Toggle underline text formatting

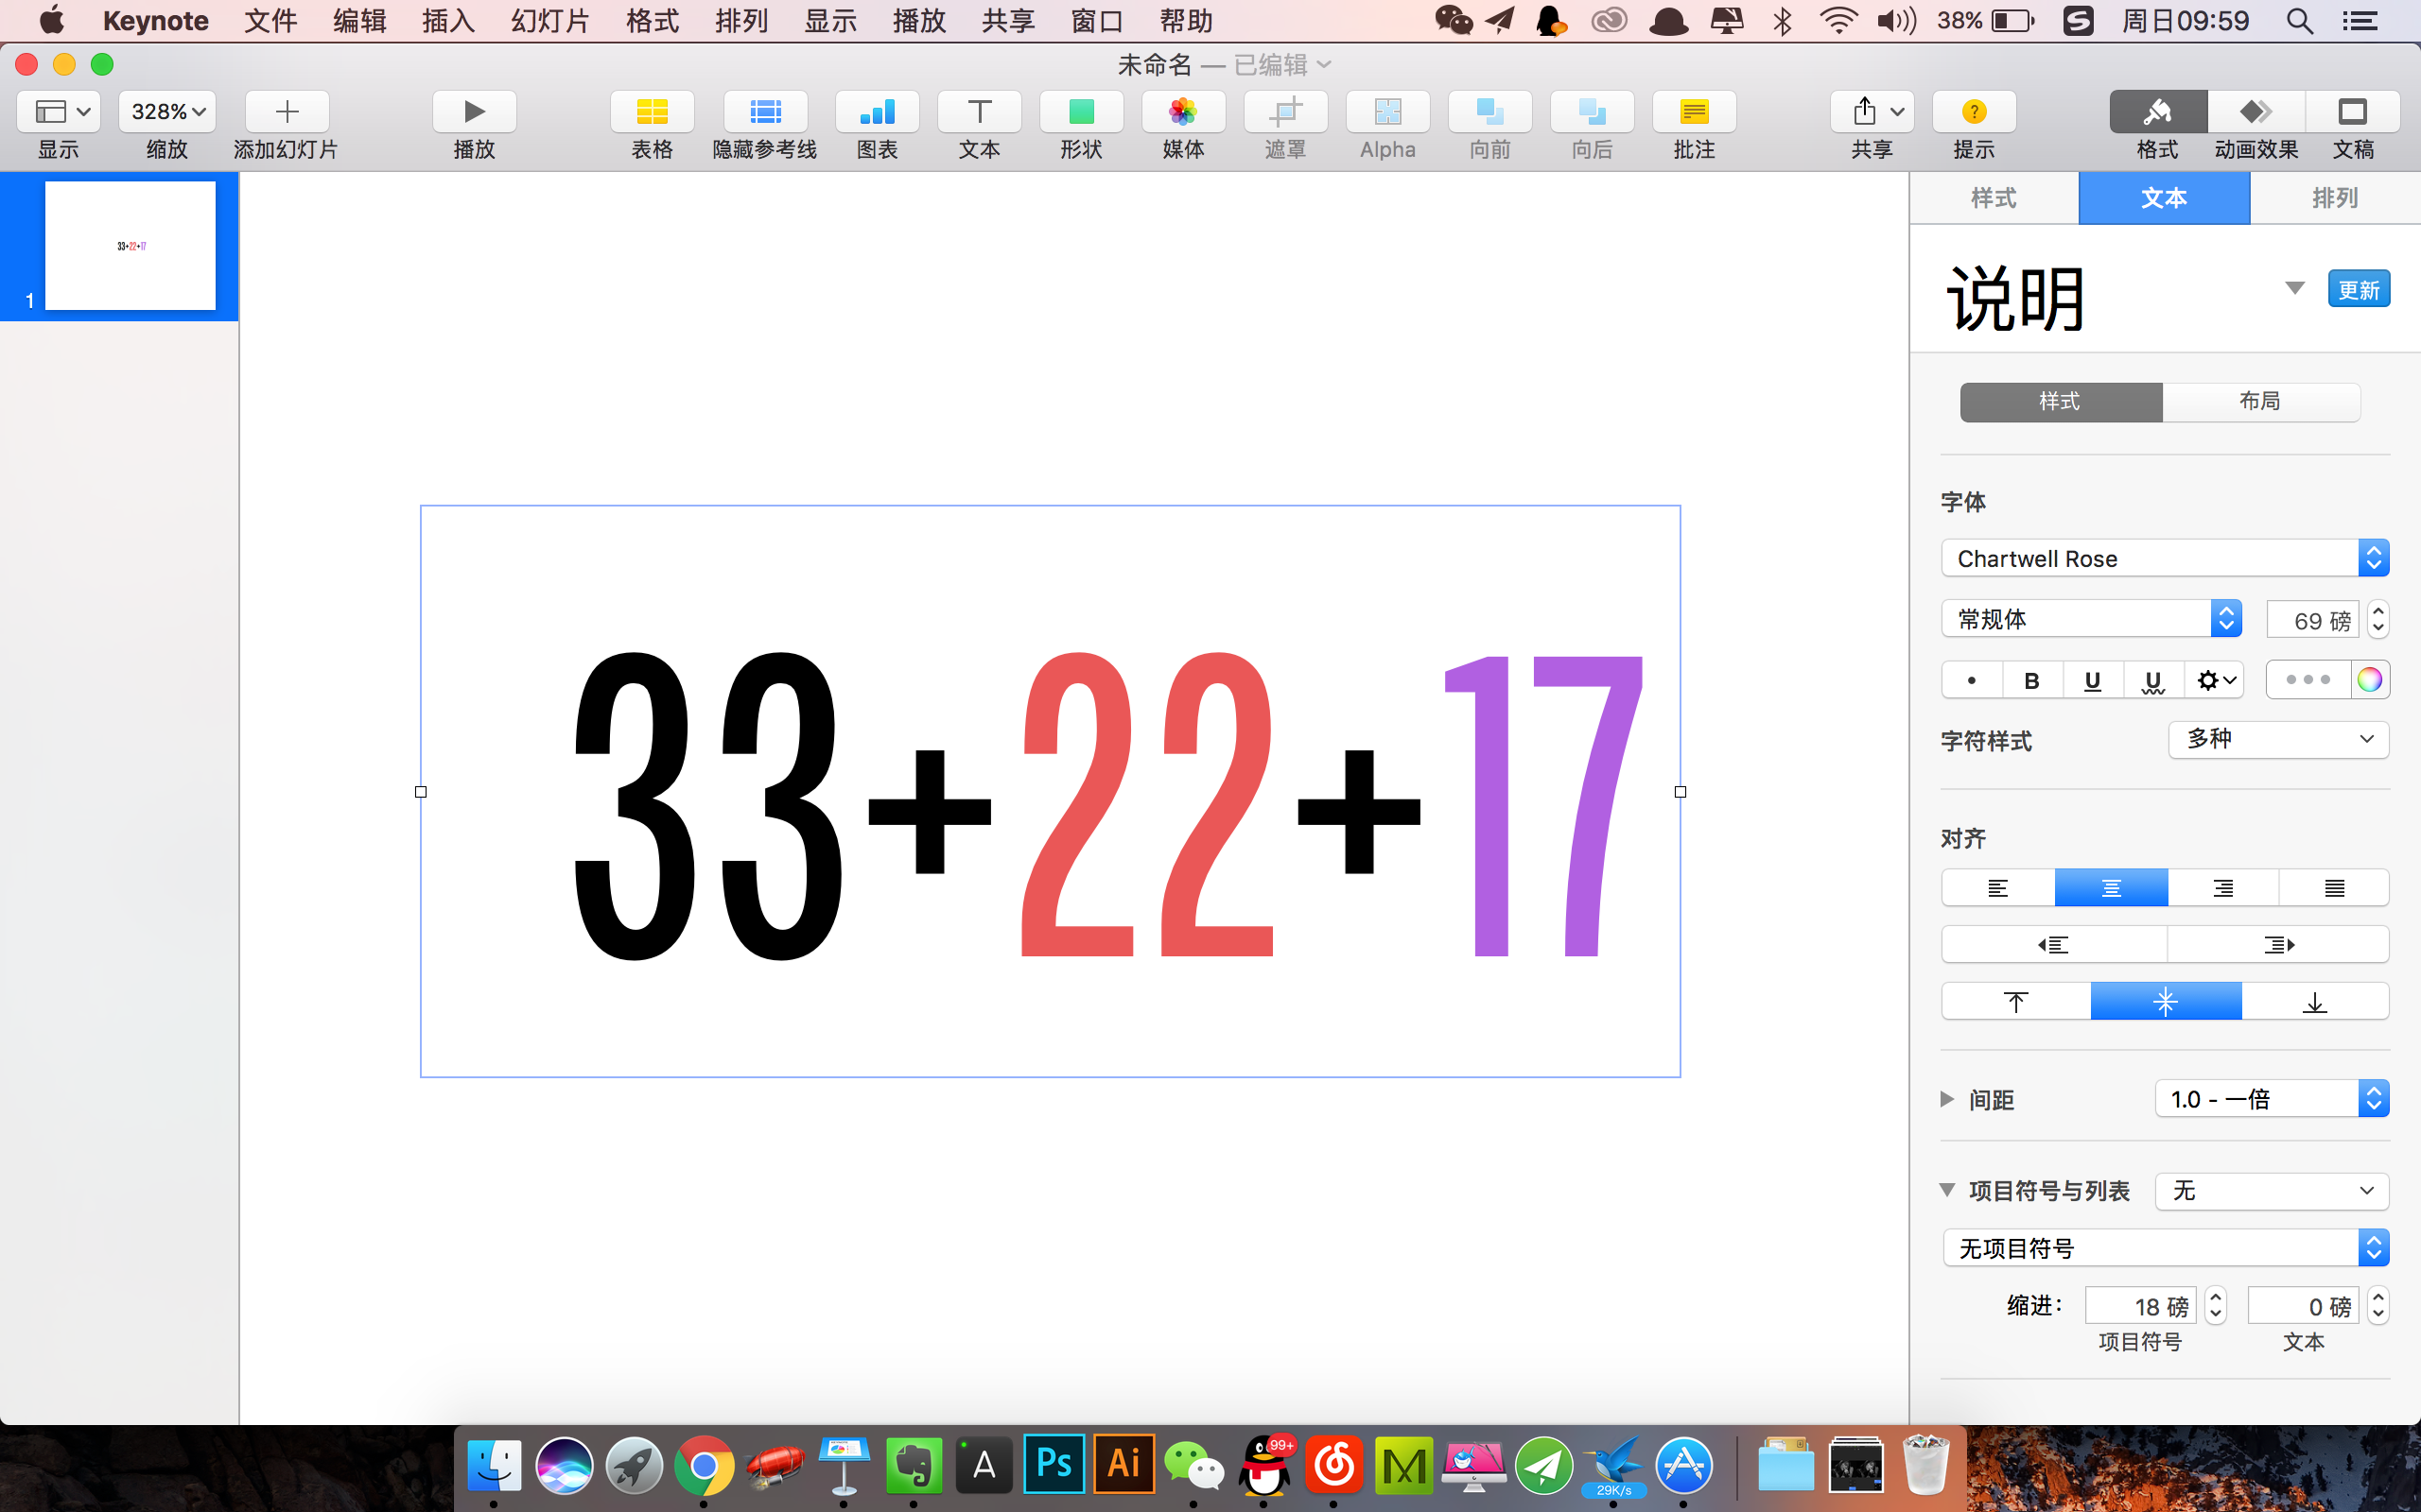coord(2092,681)
